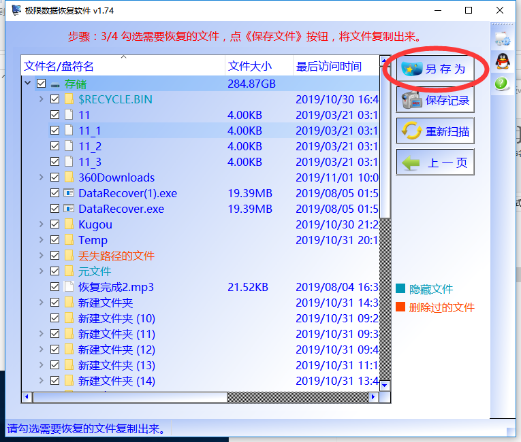Screen dimensions: 521x442
Task: Toggle the checkbox next to 11_2
Action: (x=55, y=146)
